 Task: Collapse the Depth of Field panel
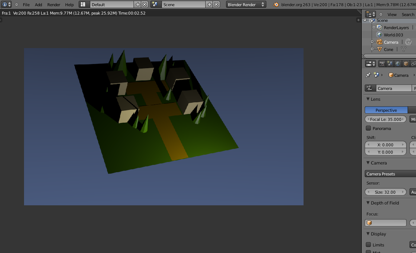(x=368, y=203)
